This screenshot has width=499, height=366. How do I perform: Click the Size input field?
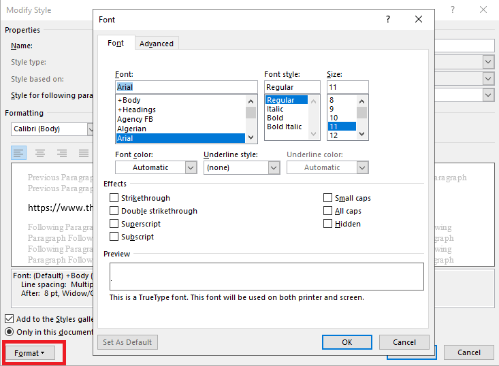[x=347, y=87]
